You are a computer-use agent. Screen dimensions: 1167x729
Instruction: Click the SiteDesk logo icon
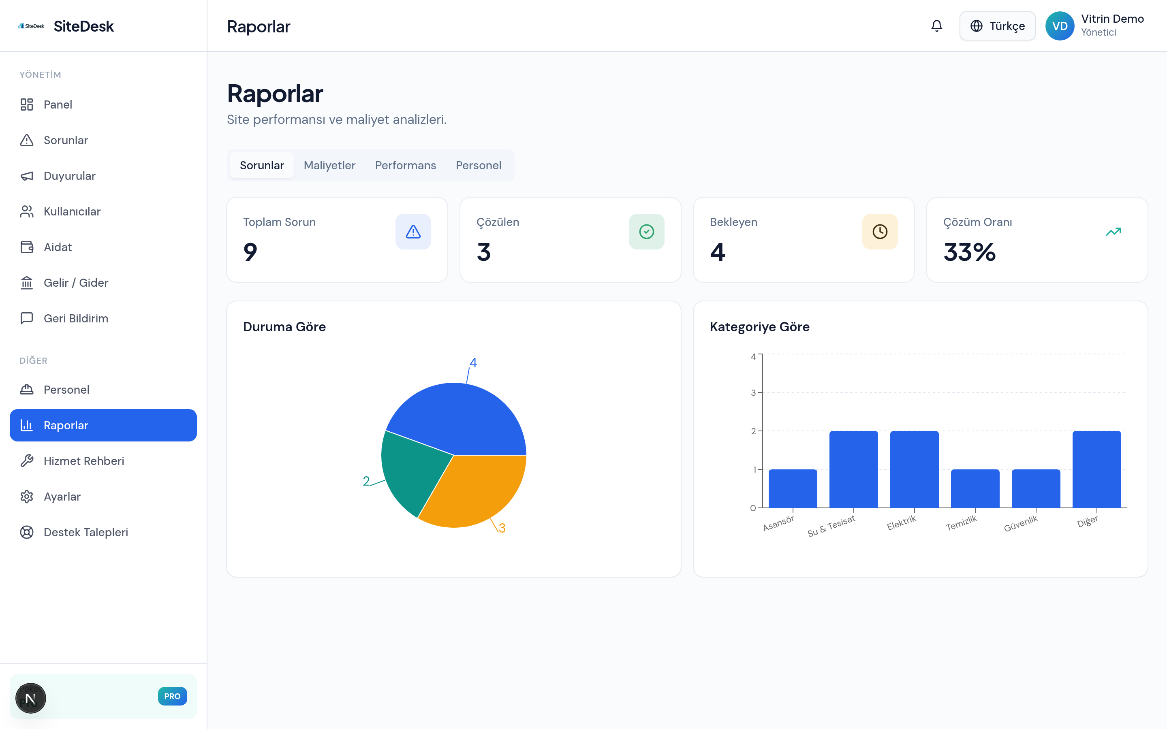31,26
